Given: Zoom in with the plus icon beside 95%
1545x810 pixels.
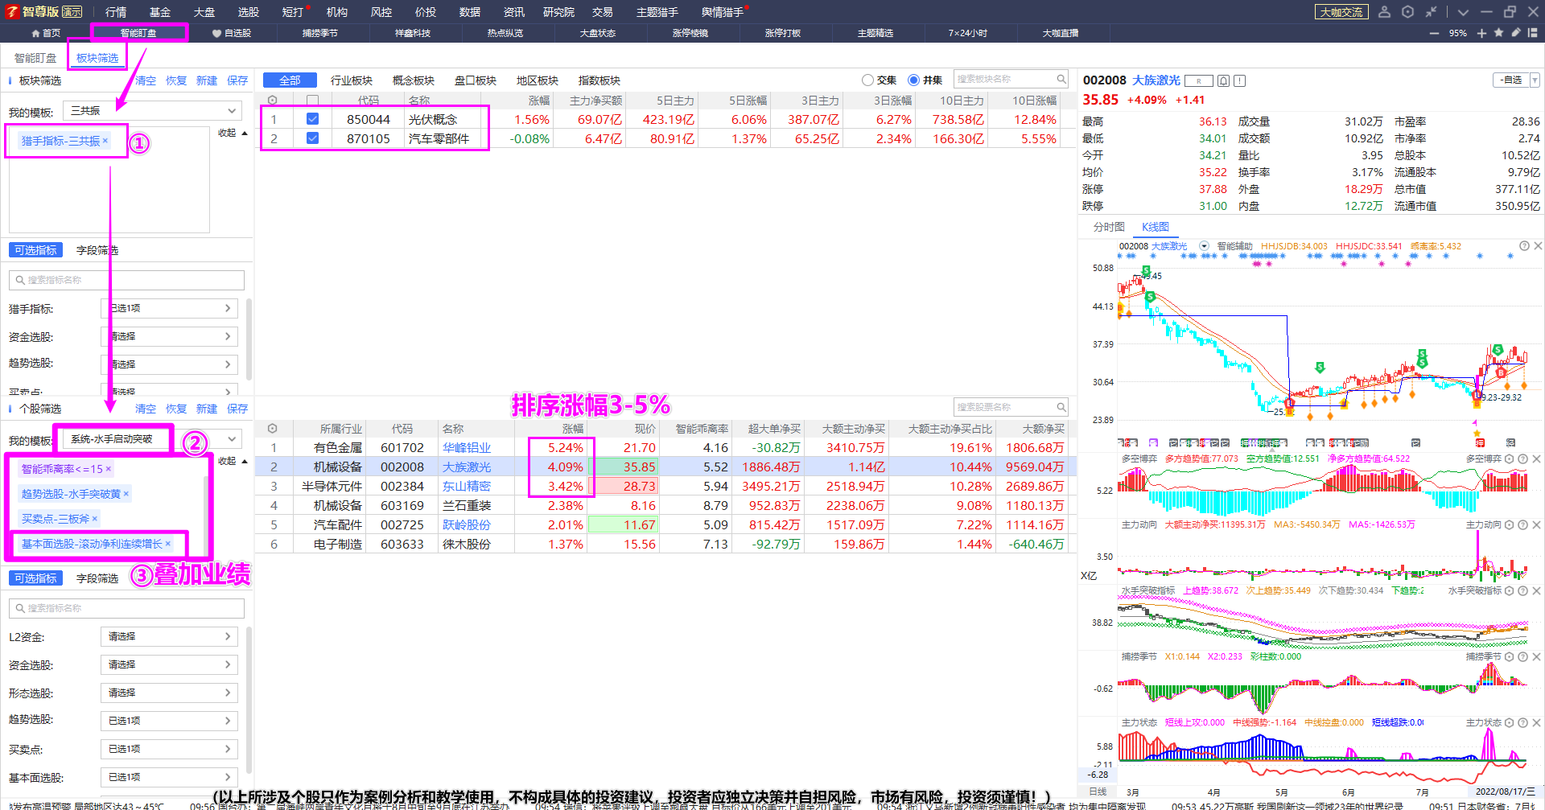Looking at the screenshot, I should (1481, 33).
